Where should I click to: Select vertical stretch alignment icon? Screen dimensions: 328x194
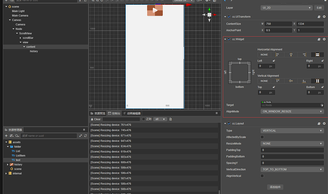[x=318, y=81]
